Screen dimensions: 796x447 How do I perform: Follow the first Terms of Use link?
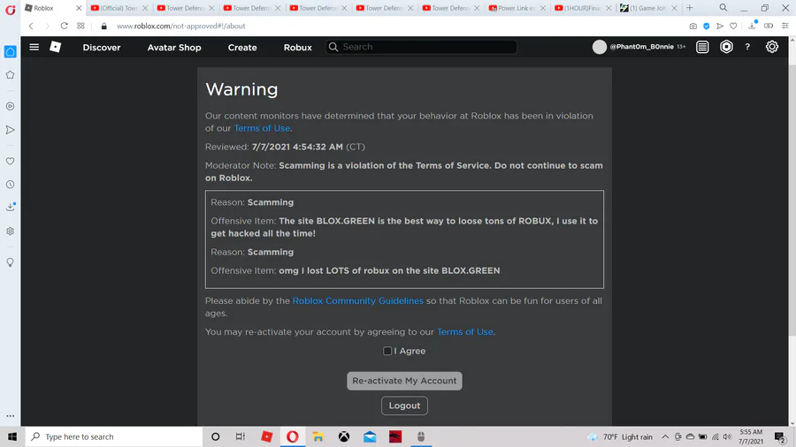[x=262, y=128]
